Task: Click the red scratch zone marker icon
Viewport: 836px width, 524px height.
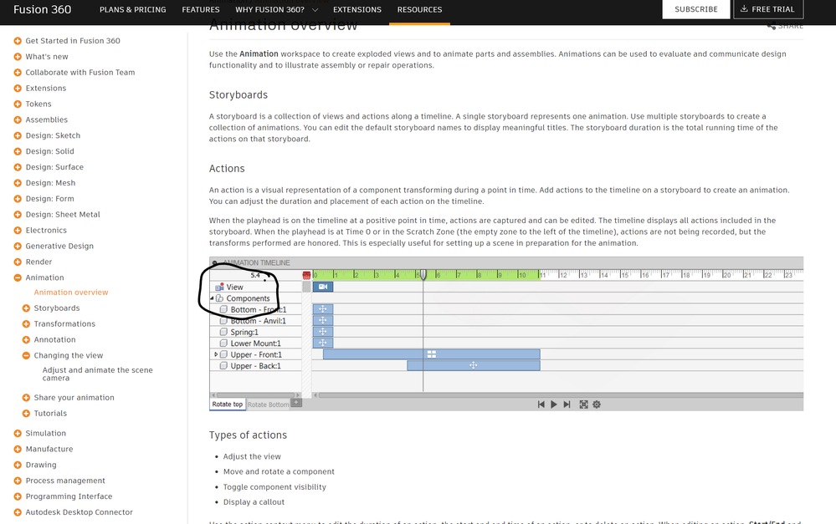Action: pos(306,275)
